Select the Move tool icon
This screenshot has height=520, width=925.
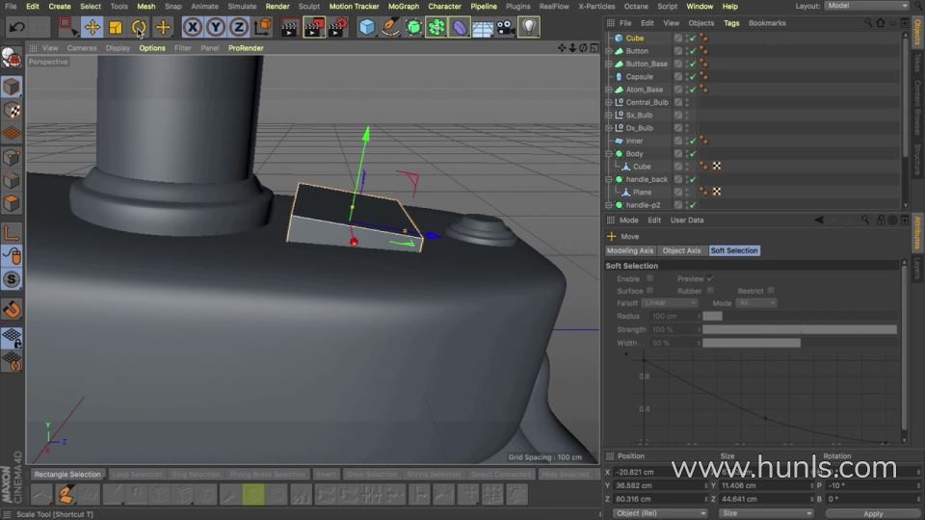[92, 27]
